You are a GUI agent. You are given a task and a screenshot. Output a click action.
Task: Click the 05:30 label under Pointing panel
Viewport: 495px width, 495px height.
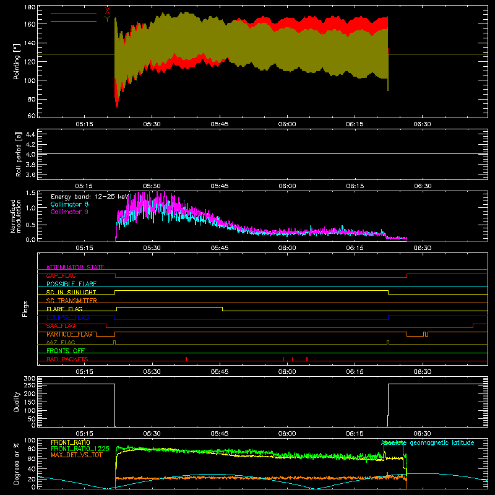pyautogui.click(x=152, y=124)
